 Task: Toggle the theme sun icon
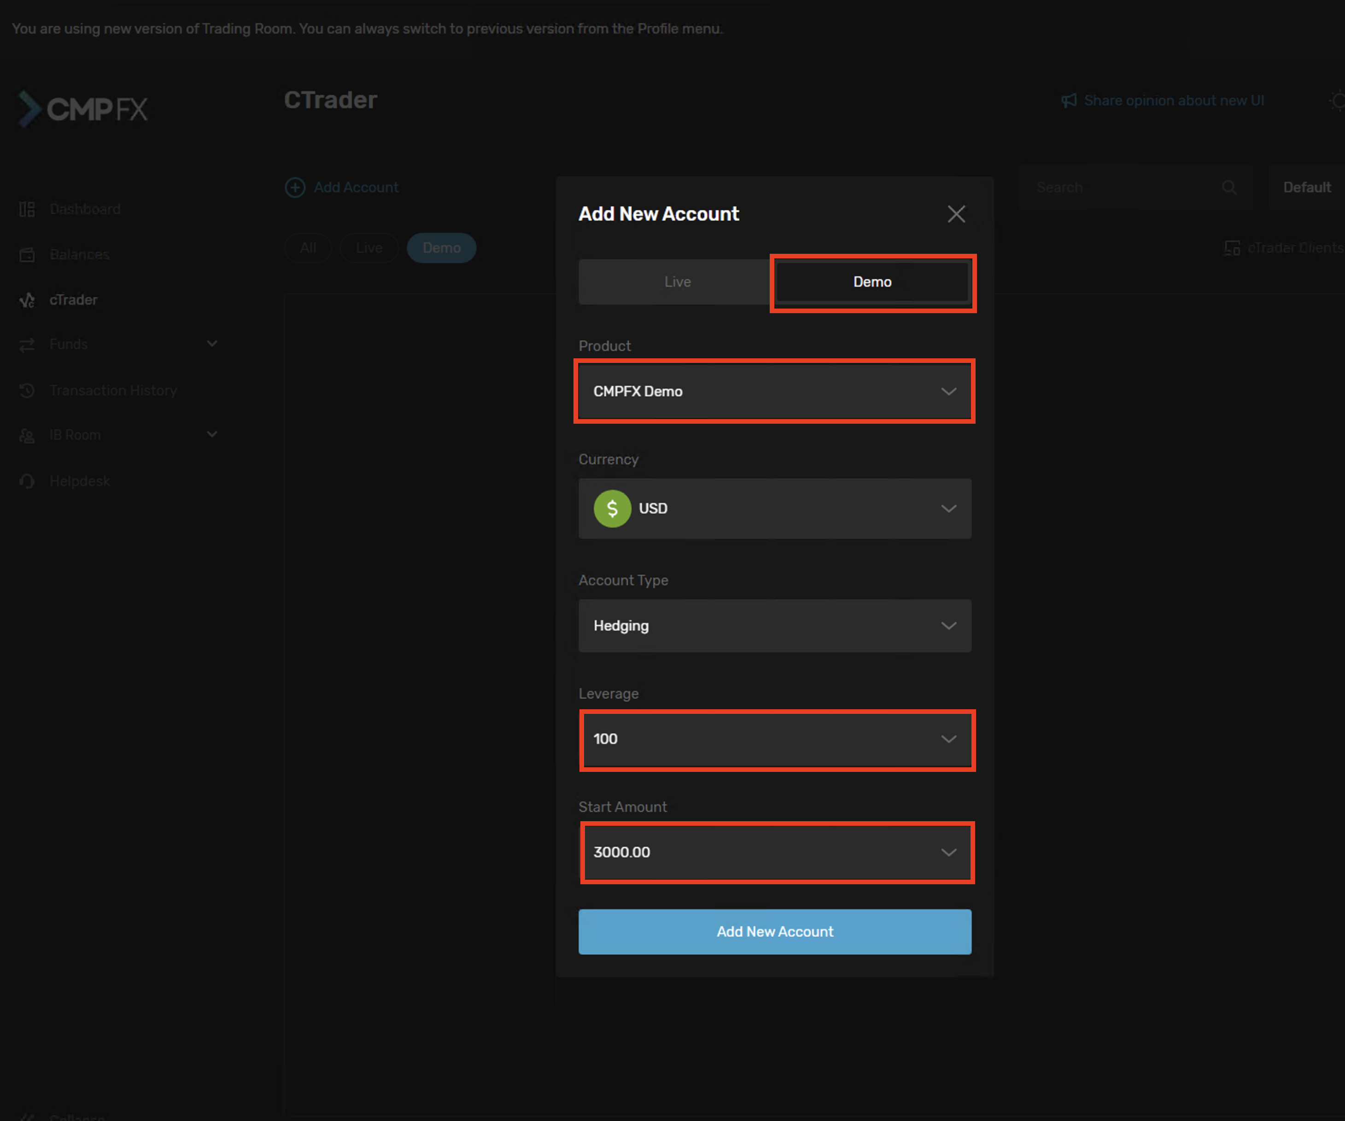click(x=1337, y=100)
